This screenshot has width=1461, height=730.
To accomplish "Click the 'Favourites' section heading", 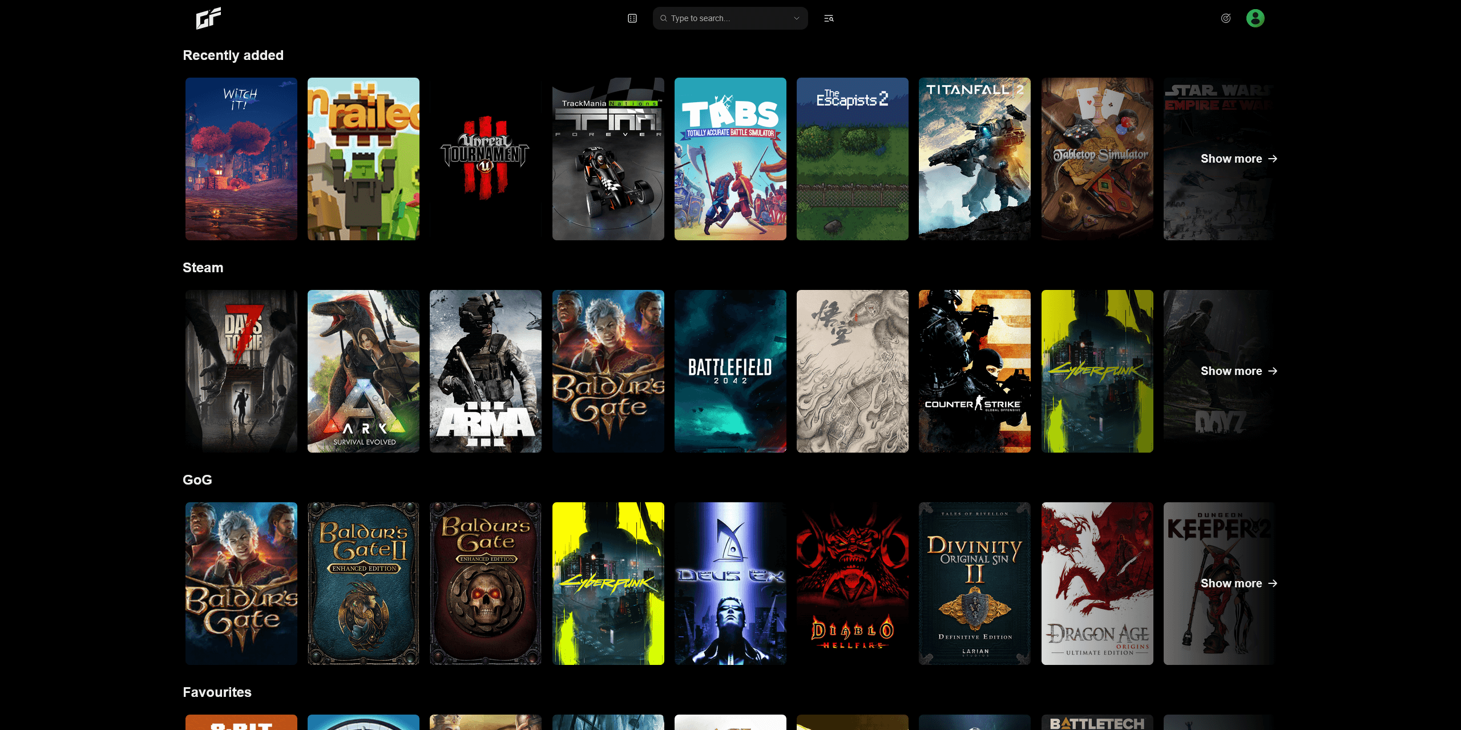I will (217, 692).
